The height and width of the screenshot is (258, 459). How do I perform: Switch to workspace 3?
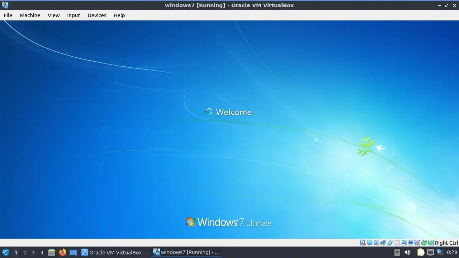pyautogui.click(x=33, y=253)
